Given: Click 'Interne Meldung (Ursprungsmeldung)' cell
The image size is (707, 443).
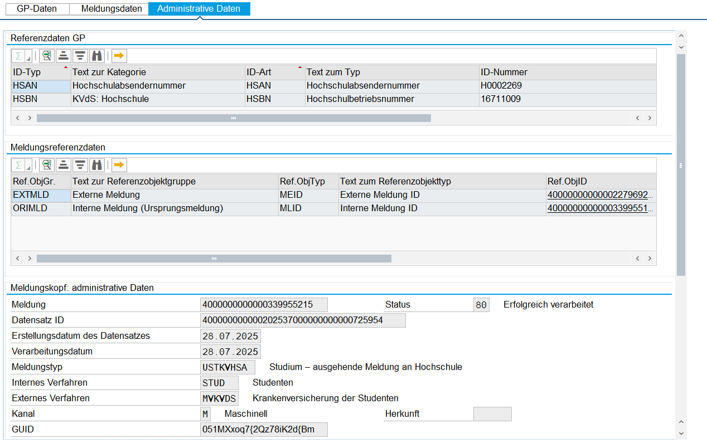Looking at the screenshot, I should tap(175, 208).
